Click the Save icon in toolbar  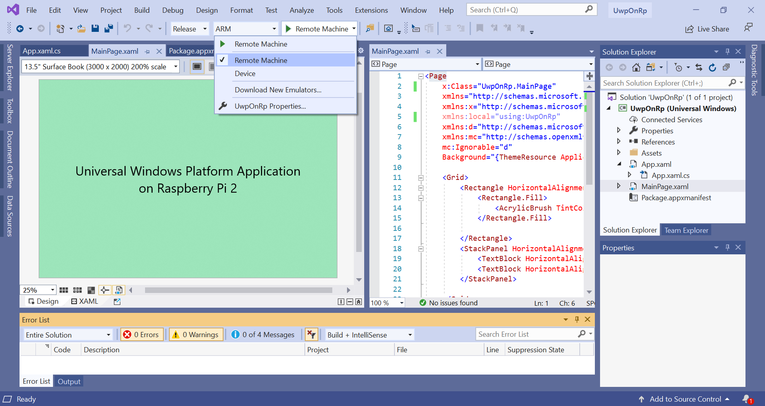click(95, 29)
